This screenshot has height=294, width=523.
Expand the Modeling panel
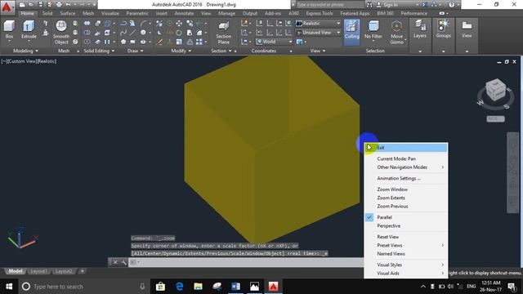point(25,51)
